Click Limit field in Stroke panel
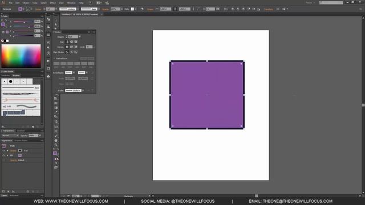This screenshot has height=205, width=365. [x=89, y=47]
